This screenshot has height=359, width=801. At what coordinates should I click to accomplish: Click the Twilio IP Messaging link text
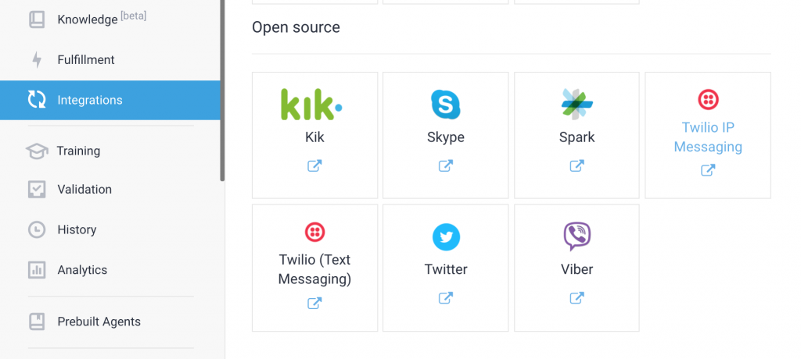tap(708, 137)
